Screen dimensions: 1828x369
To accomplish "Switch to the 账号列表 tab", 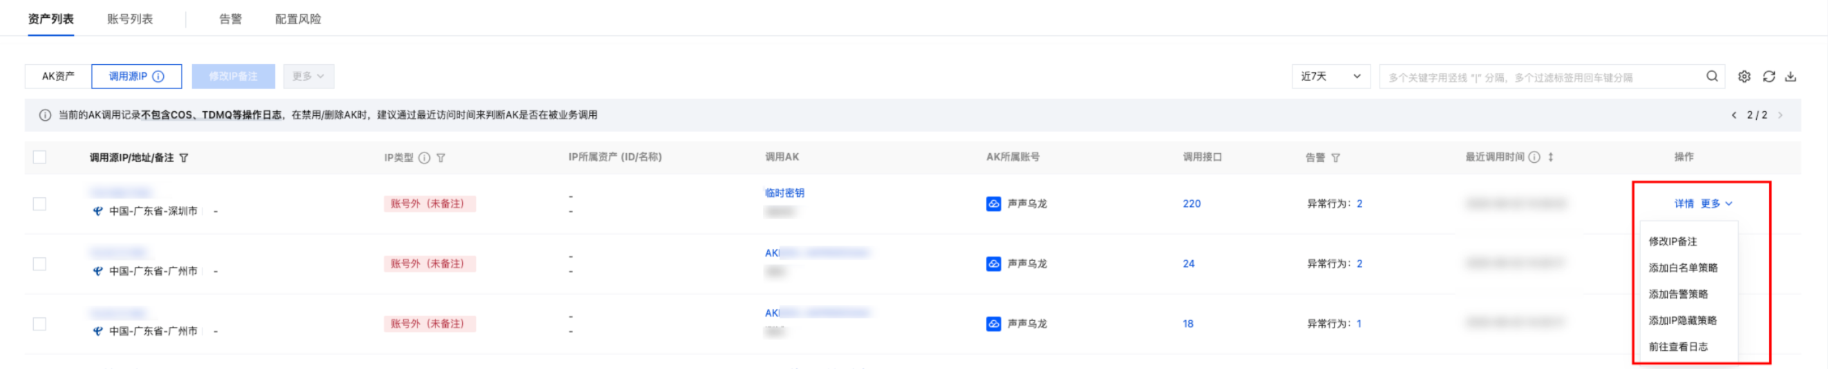I will tap(130, 19).
